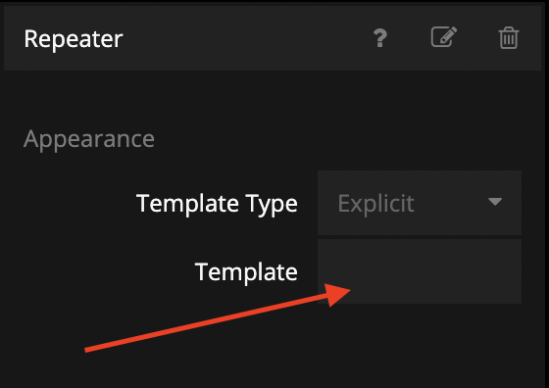Click the Repeater heading text

[x=74, y=39]
